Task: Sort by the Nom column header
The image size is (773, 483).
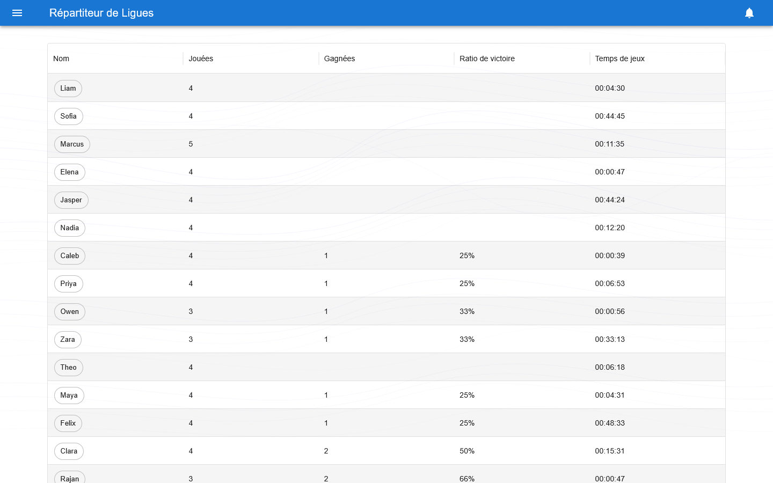Action: [x=61, y=58]
